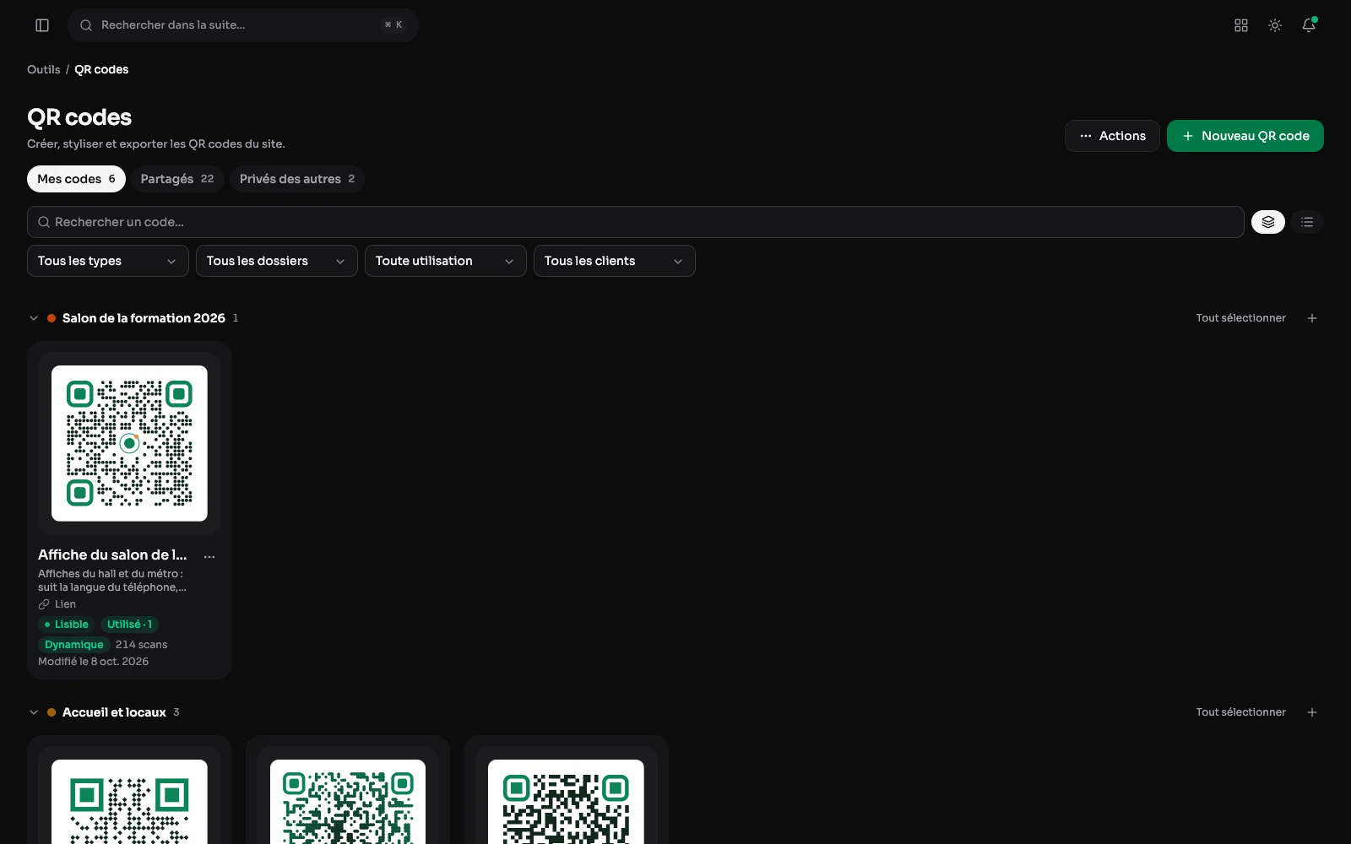
Task: Click the Affiche du salon card title
Action: (112, 555)
